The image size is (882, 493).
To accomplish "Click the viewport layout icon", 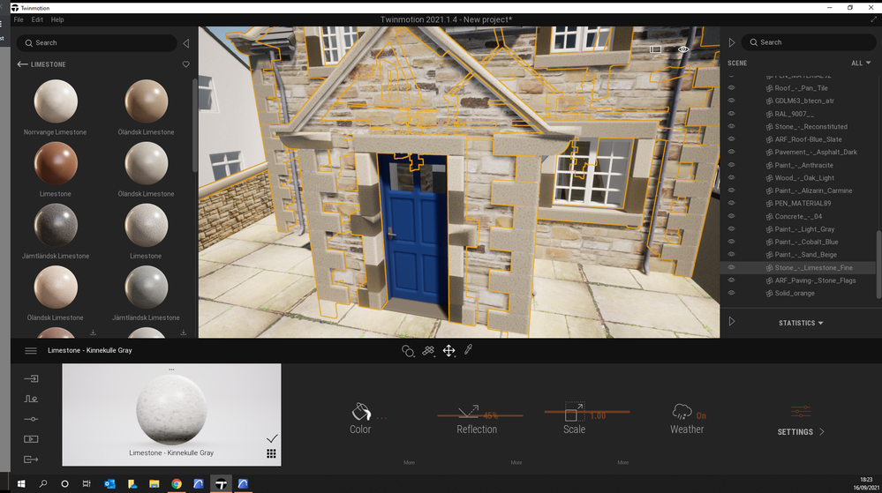I will pyautogui.click(x=655, y=49).
